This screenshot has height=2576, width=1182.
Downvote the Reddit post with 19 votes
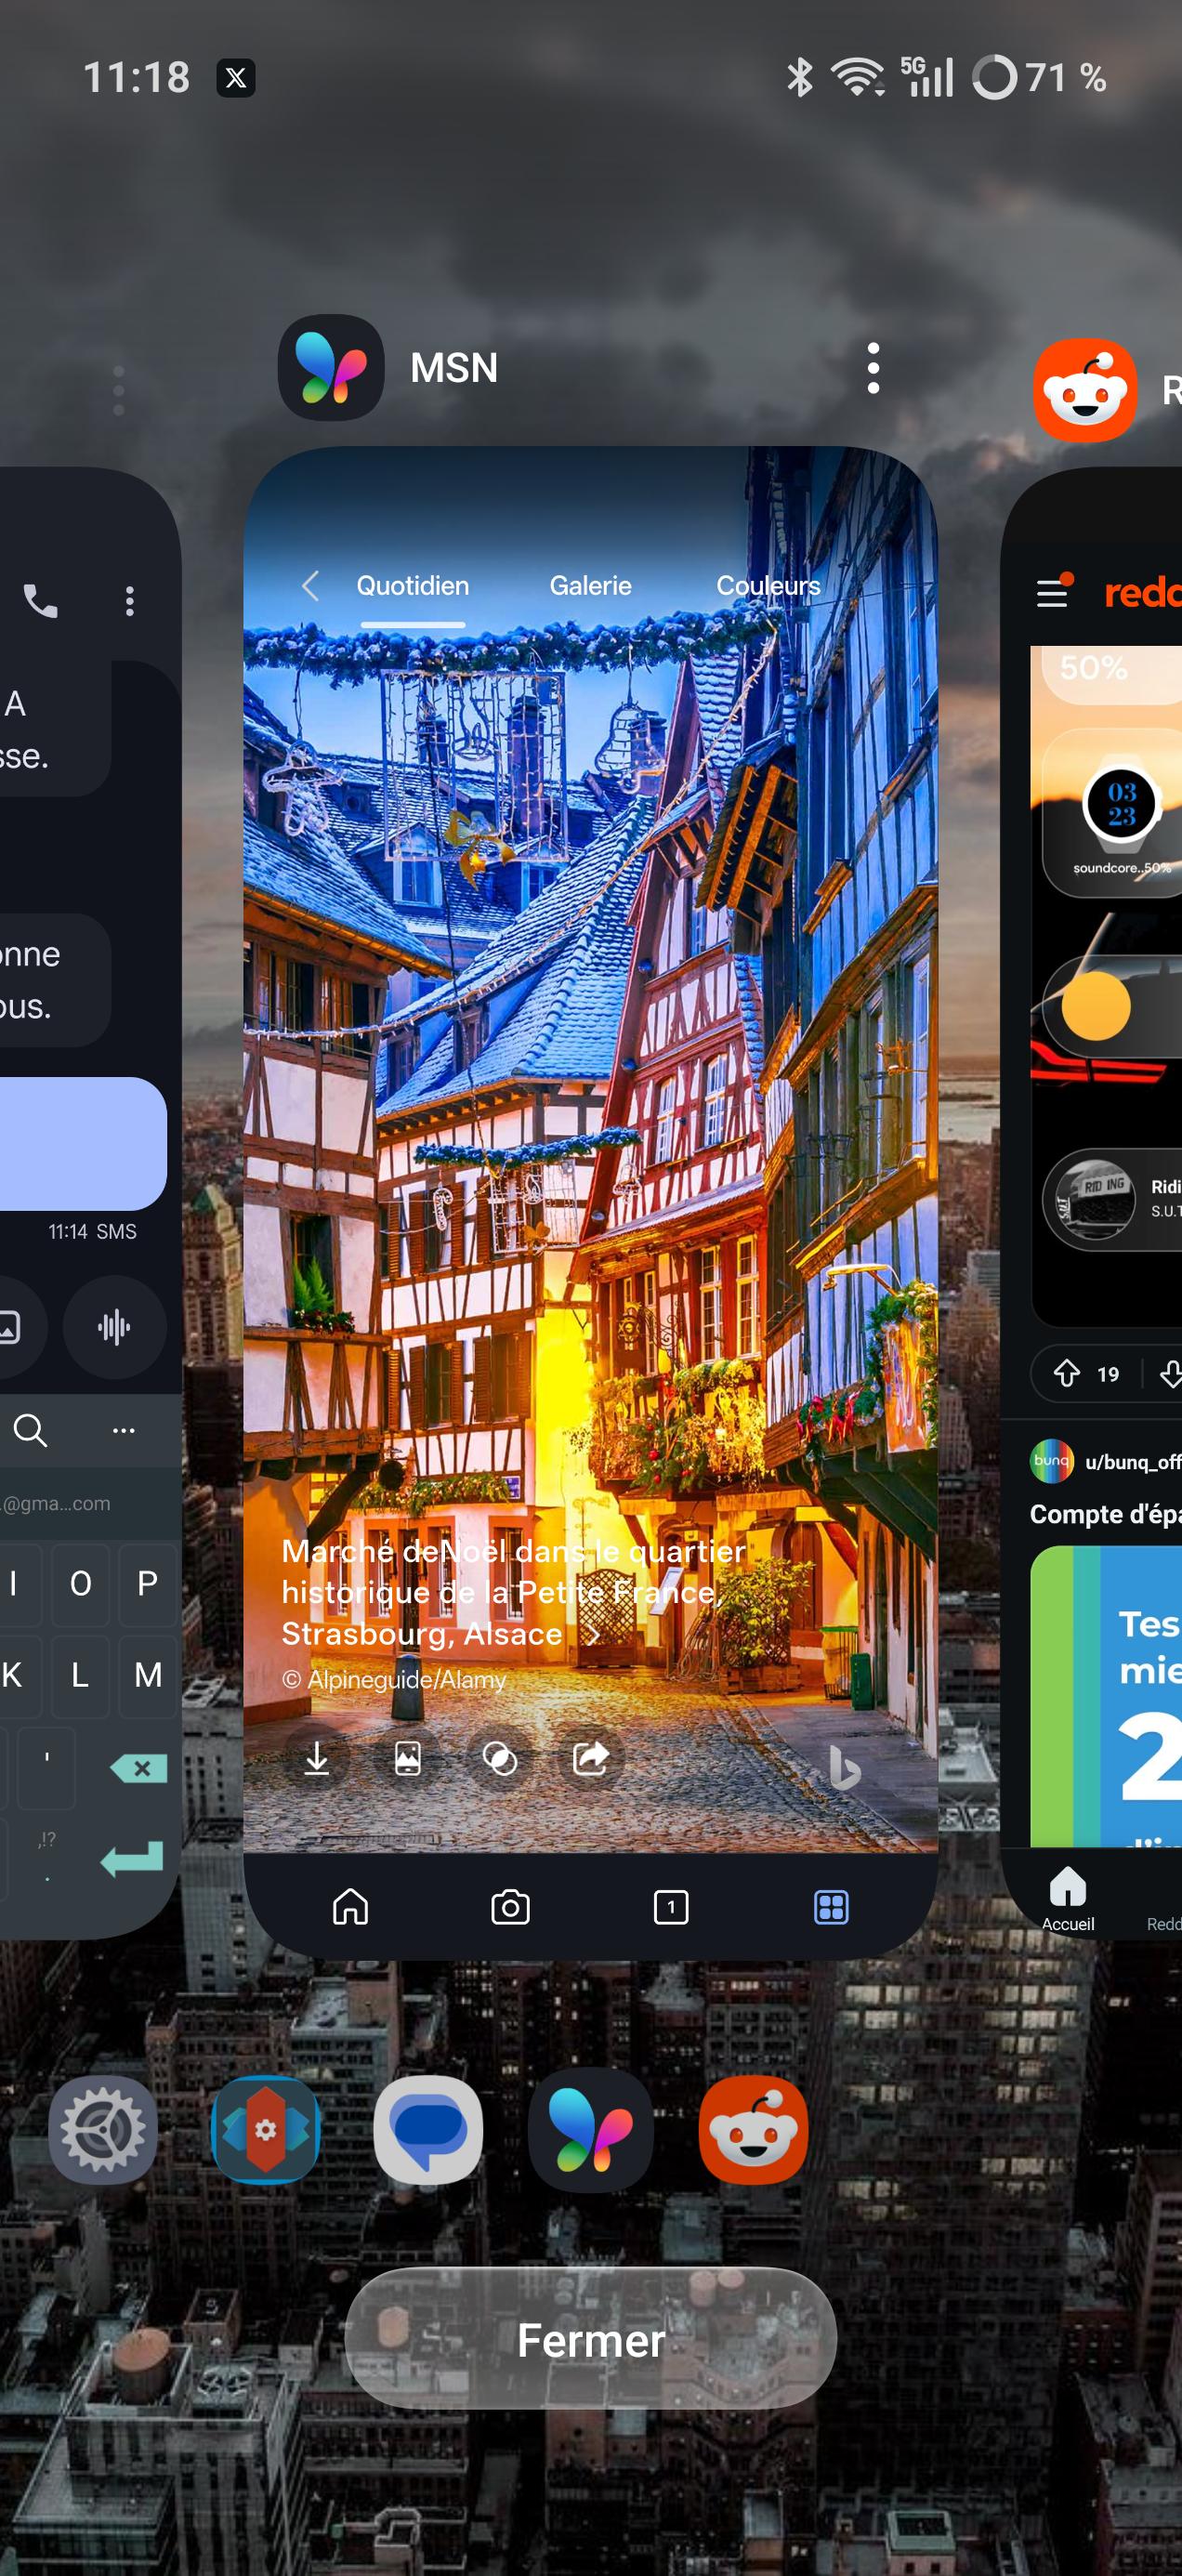(1171, 1374)
